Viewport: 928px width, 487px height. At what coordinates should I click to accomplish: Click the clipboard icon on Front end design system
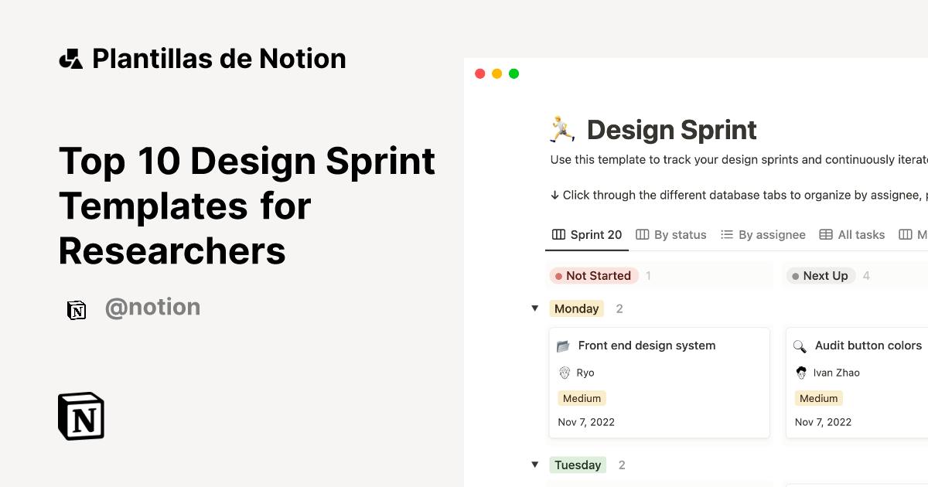coord(565,346)
